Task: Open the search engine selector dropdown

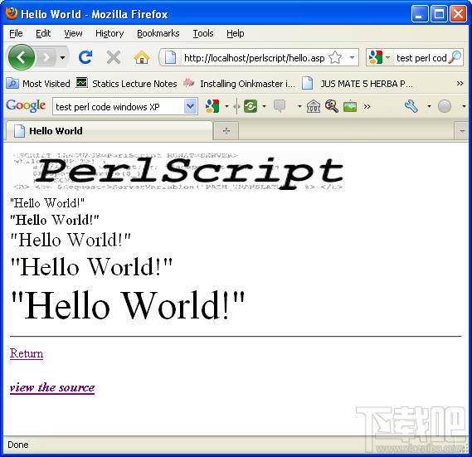Action: (388, 57)
